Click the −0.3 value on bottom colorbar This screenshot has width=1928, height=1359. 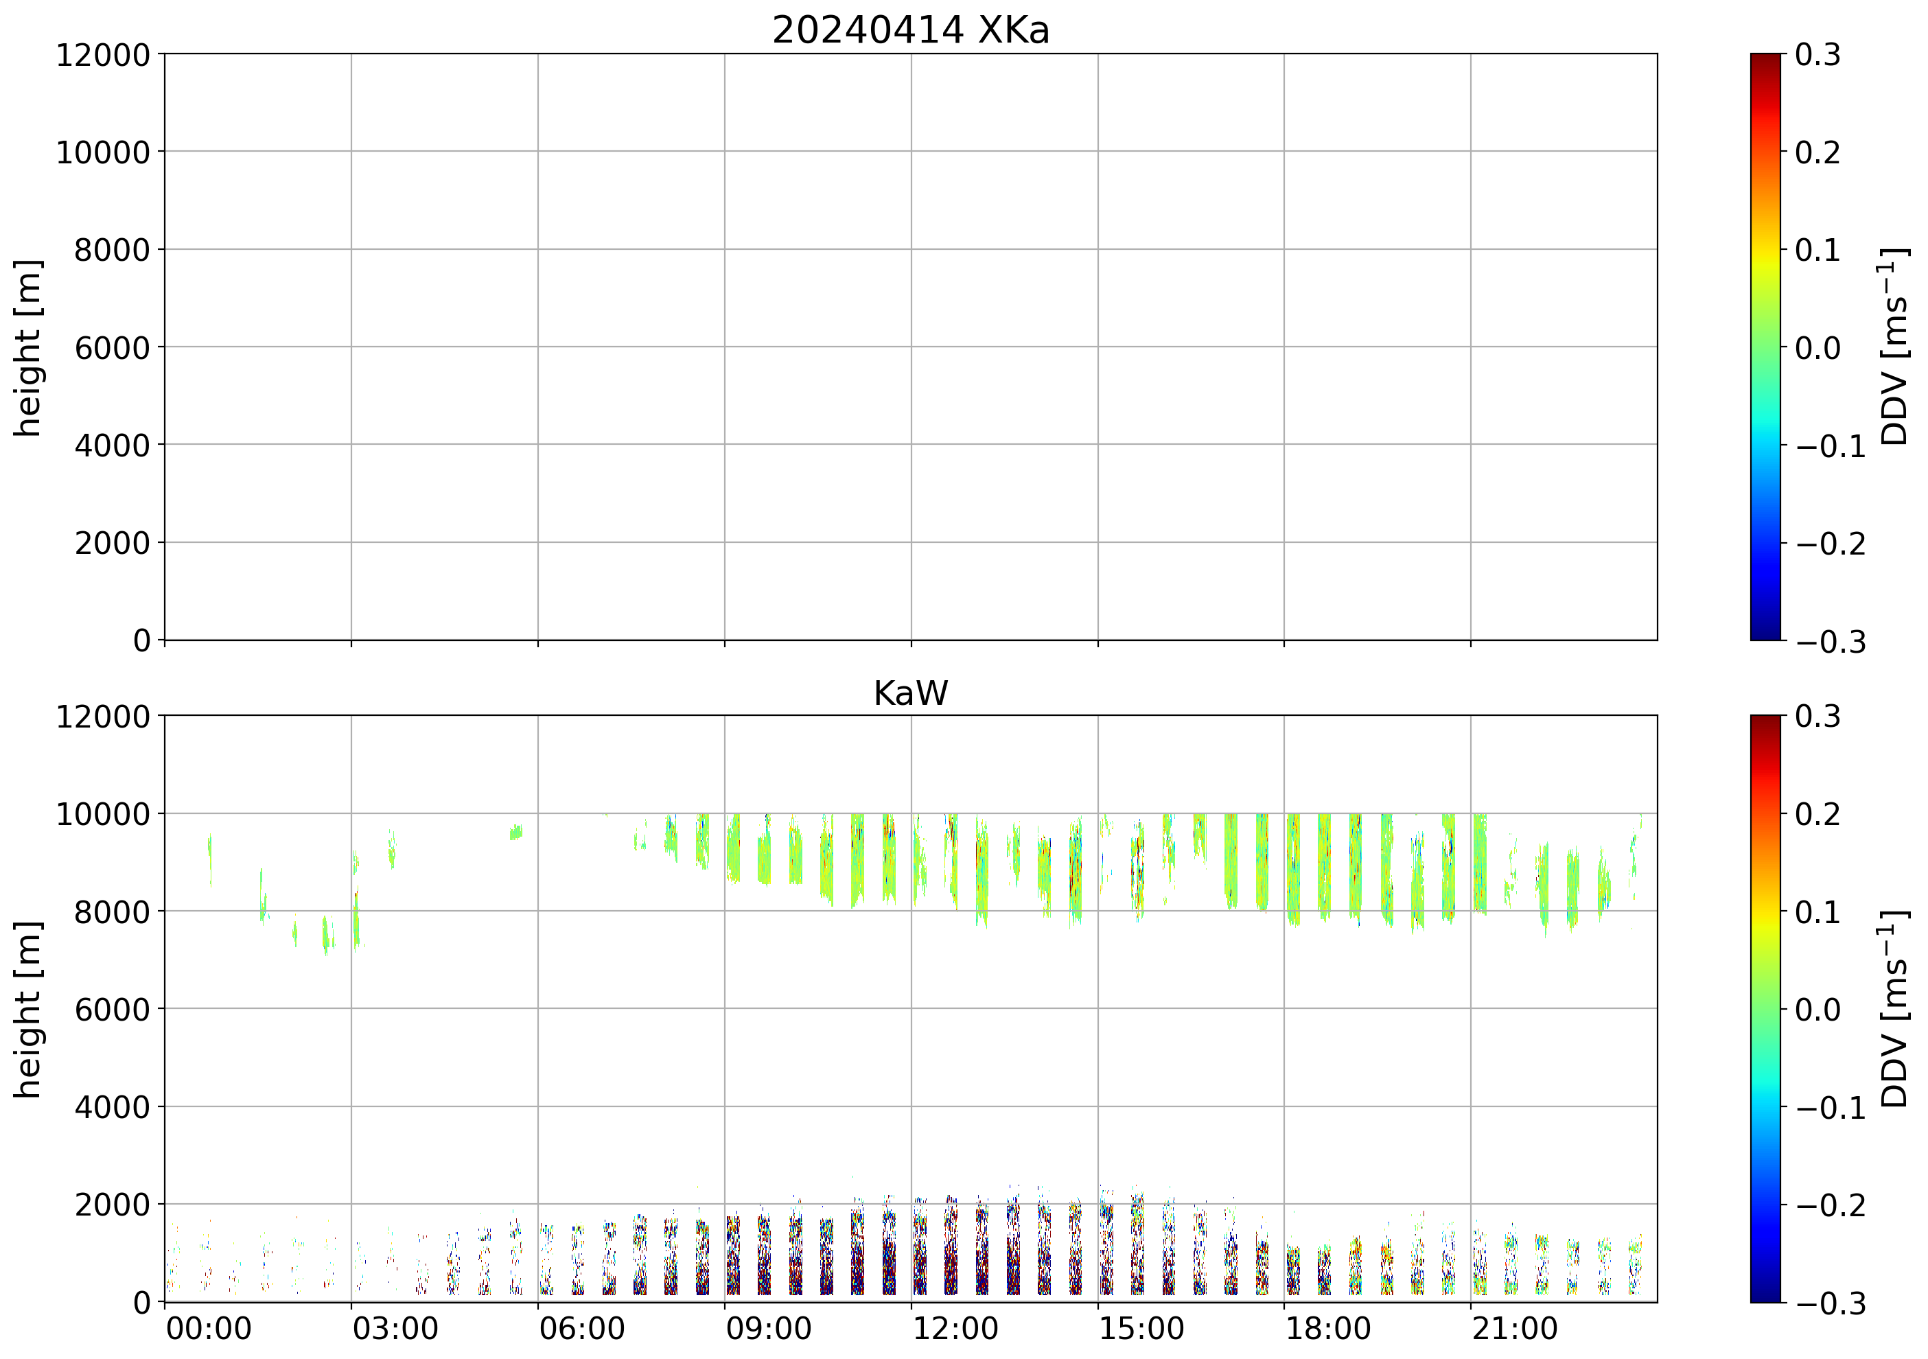[x=1831, y=1303]
